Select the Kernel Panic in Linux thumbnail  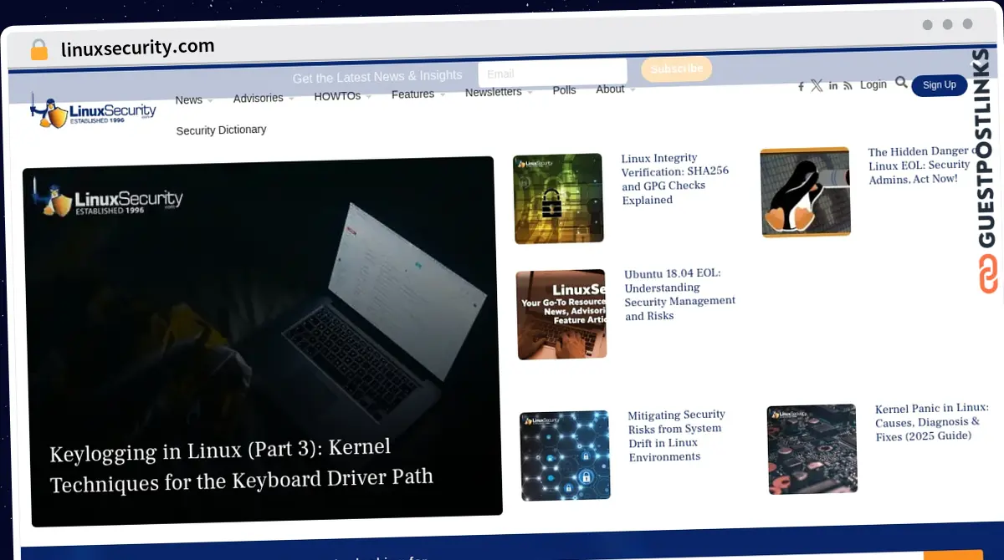point(812,449)
